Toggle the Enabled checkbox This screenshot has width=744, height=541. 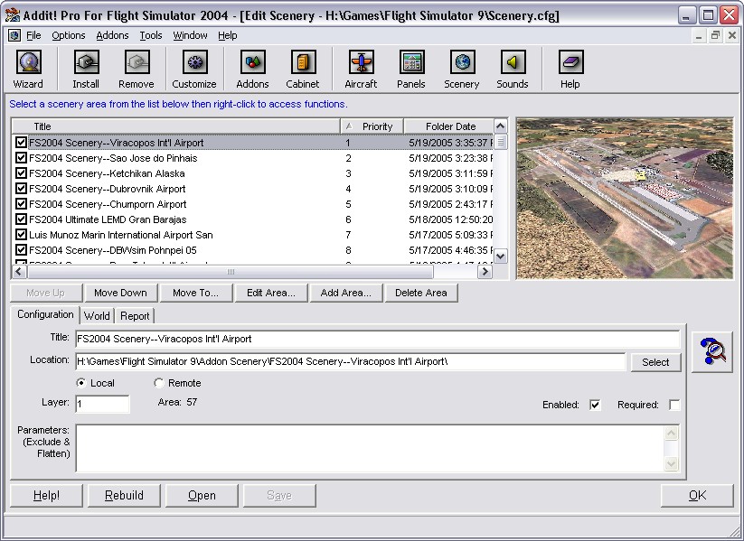click(595, 405)
